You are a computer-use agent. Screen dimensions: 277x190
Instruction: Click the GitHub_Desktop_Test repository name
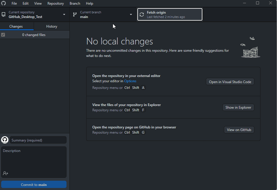click(26, 17)
